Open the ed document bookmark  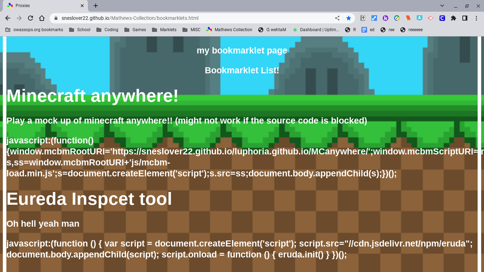[368, 30]
